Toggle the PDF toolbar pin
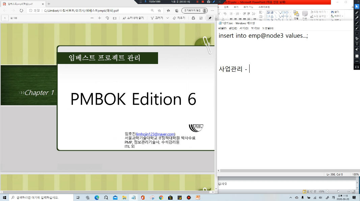The width and height of the screenshot is (360, 201). [x=210, y=18]
